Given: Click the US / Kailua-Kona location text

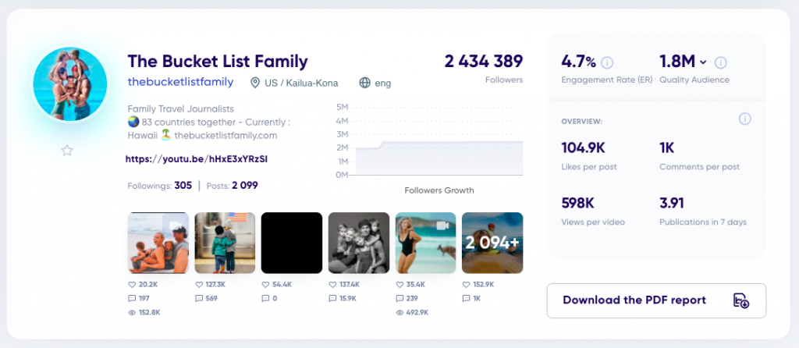Looking at the screenshot, I should click(301, 83).
